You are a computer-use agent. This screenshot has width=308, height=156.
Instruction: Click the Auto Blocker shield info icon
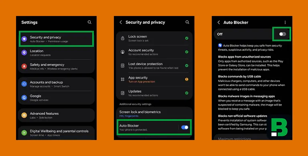pyautogui.click(x=220, y=46)
